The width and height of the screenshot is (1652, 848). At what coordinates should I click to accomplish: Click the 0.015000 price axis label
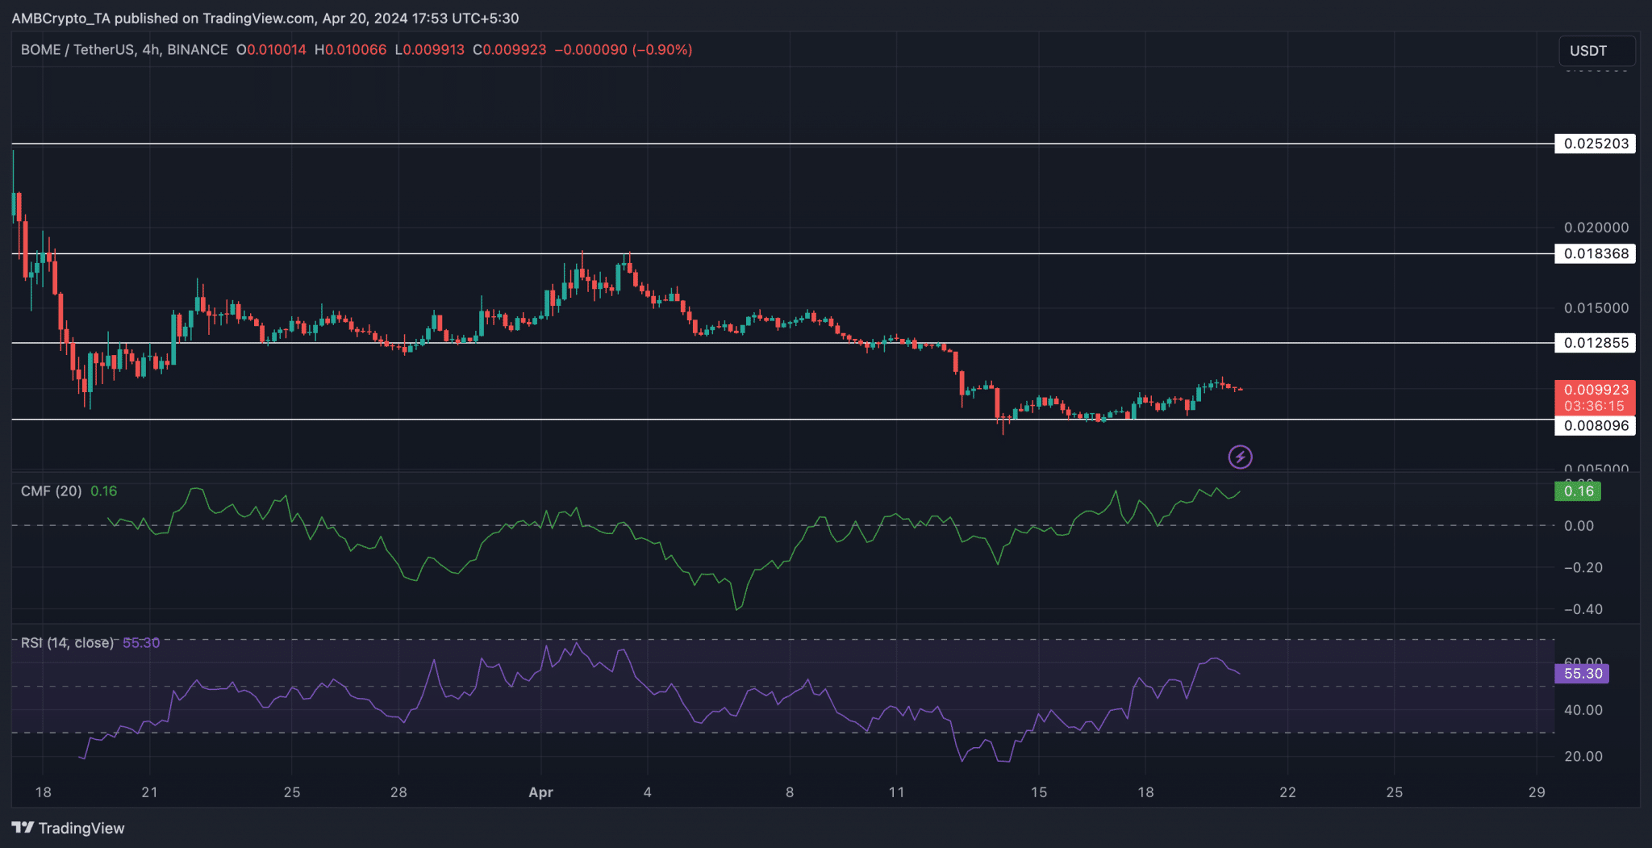[1596, 308]
